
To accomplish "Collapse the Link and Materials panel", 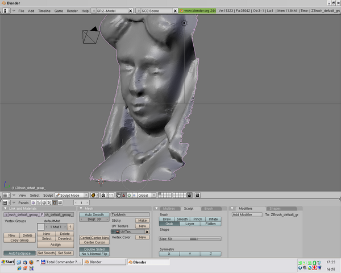I will (x=6, y=208).
